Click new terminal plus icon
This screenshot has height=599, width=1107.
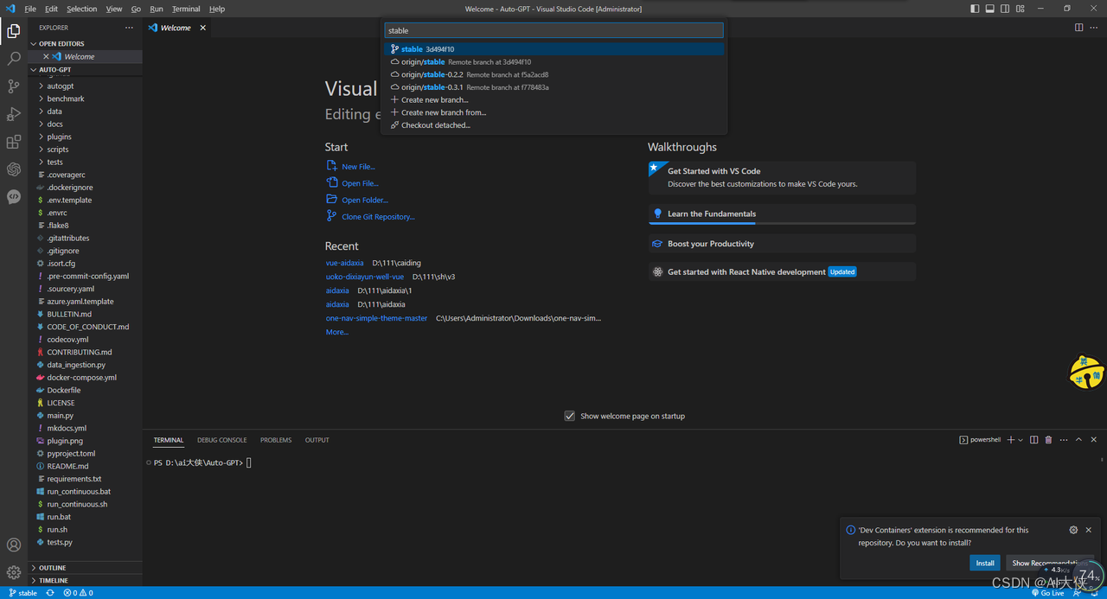[1011, 440]
